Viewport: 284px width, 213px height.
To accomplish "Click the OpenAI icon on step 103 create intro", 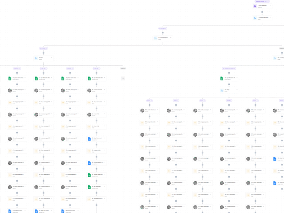I will (142, 110).
